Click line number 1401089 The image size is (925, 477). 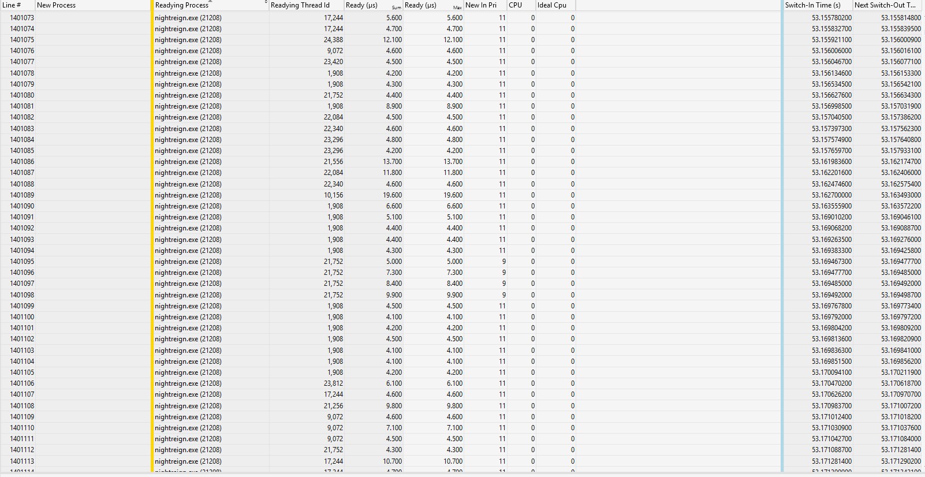pos(22,195)
